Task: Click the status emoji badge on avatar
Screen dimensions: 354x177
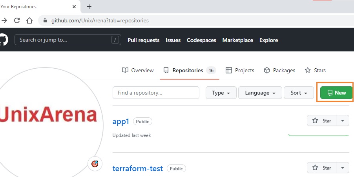Action: (x=95, y=164)
